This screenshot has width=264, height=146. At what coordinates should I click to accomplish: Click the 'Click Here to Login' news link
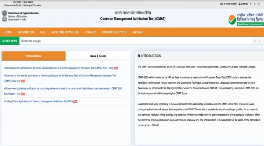[x=31, y=41]
